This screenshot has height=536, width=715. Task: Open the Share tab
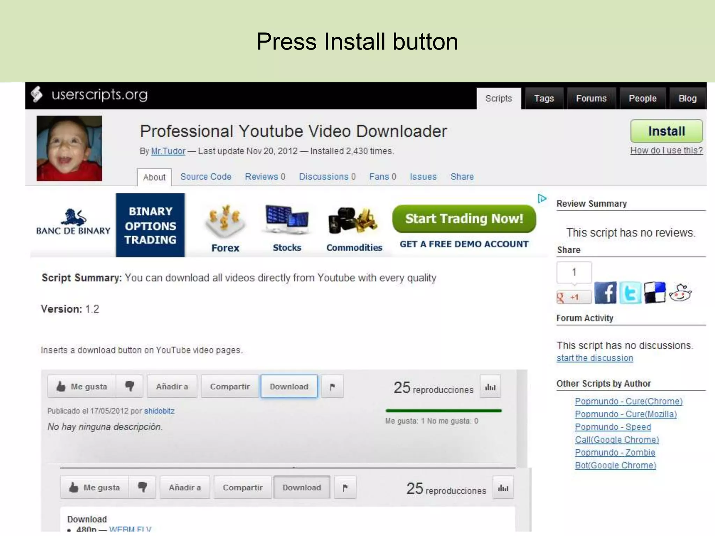tap(462, 177)
